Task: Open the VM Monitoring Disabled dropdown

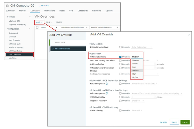Action: 137,111
